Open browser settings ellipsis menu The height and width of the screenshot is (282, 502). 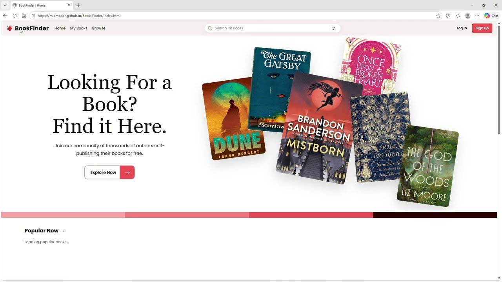pyautogui.click(x=477, y=16)
